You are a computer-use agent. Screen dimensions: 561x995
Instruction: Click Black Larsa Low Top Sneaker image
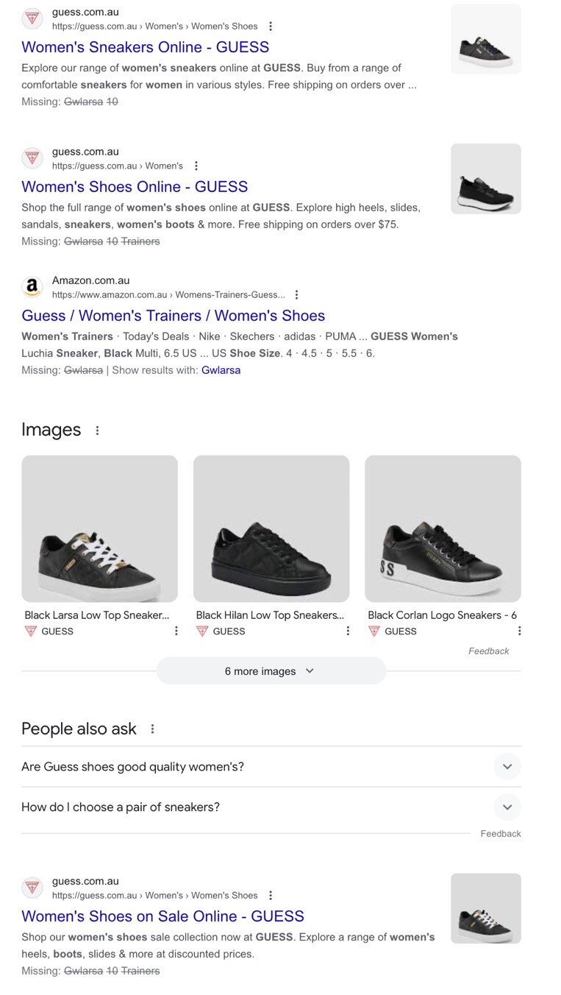tap(99, 528)
